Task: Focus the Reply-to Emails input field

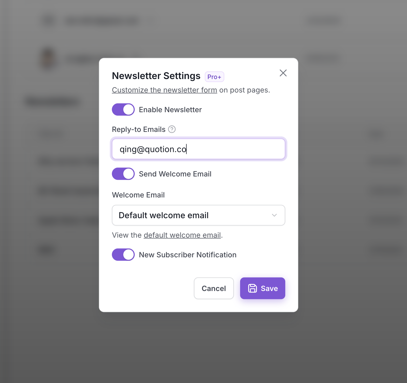Action: (199, 149)
